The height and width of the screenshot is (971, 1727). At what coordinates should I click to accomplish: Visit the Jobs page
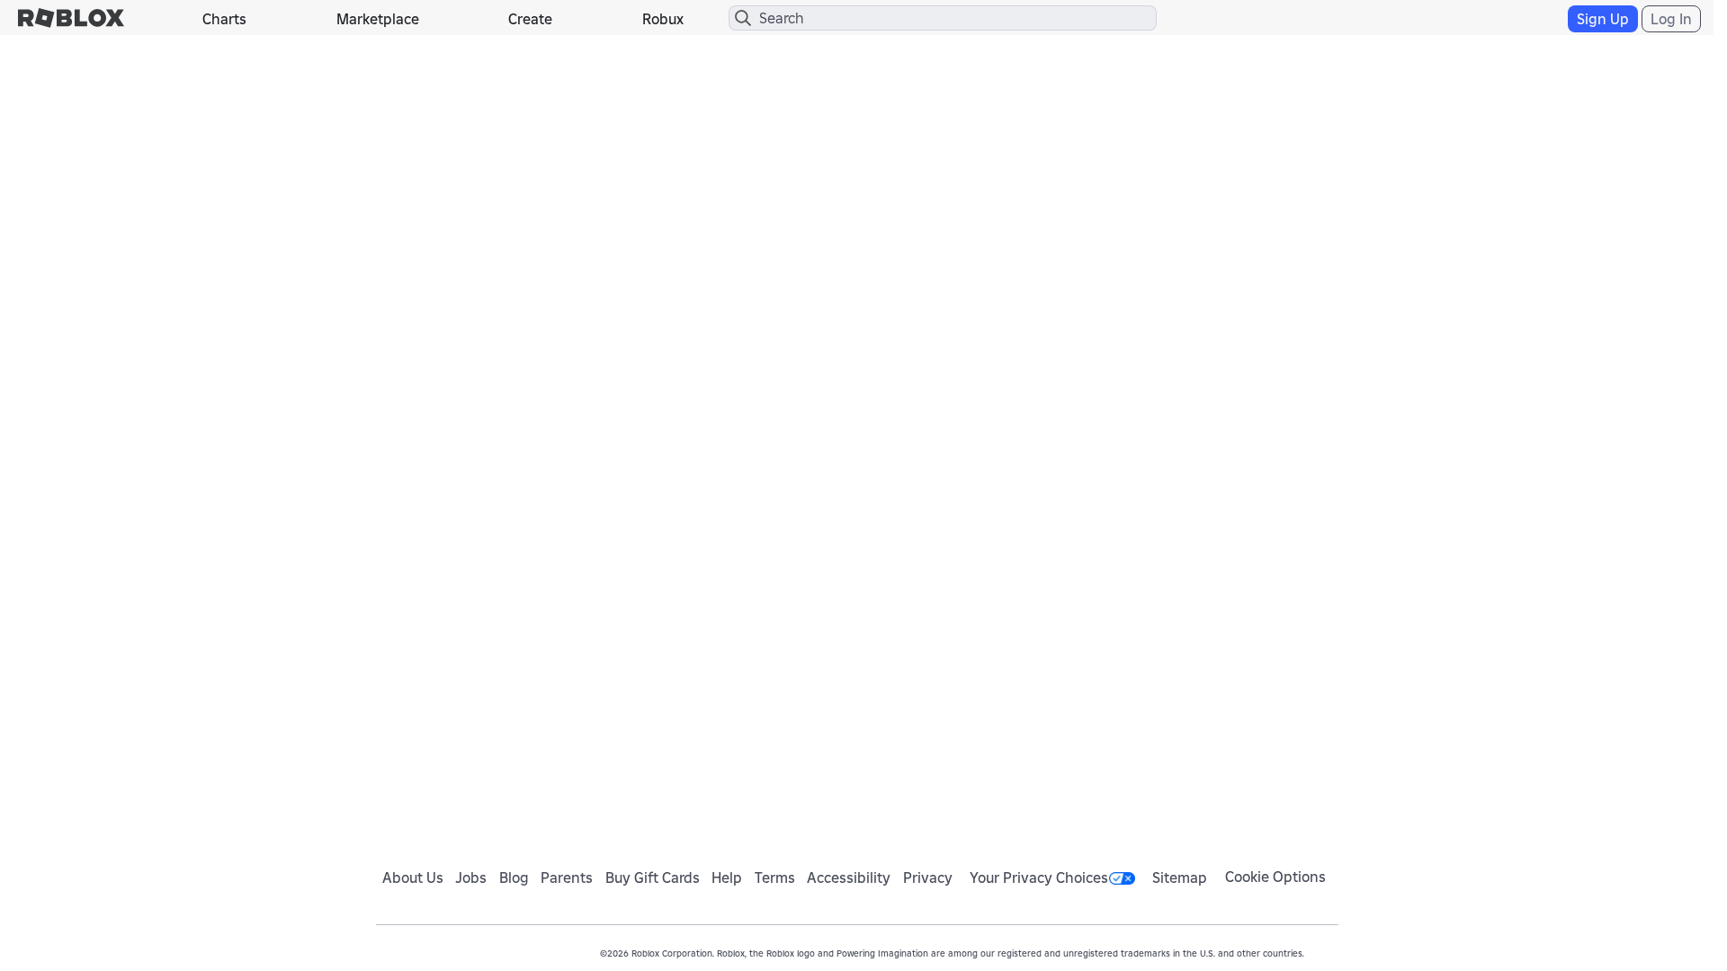click(470, 877)
